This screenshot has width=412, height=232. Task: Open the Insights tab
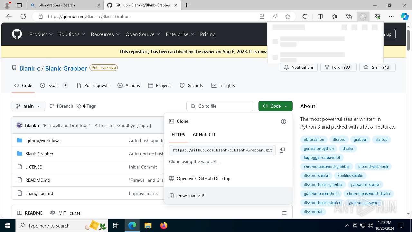click(223, 85)
